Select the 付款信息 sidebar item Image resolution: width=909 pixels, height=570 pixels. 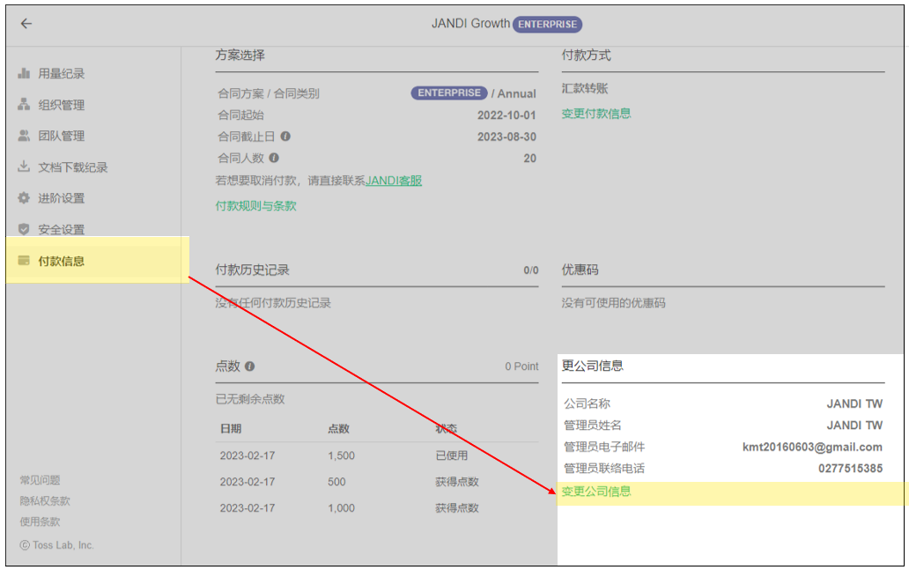(x=98, y=261)
